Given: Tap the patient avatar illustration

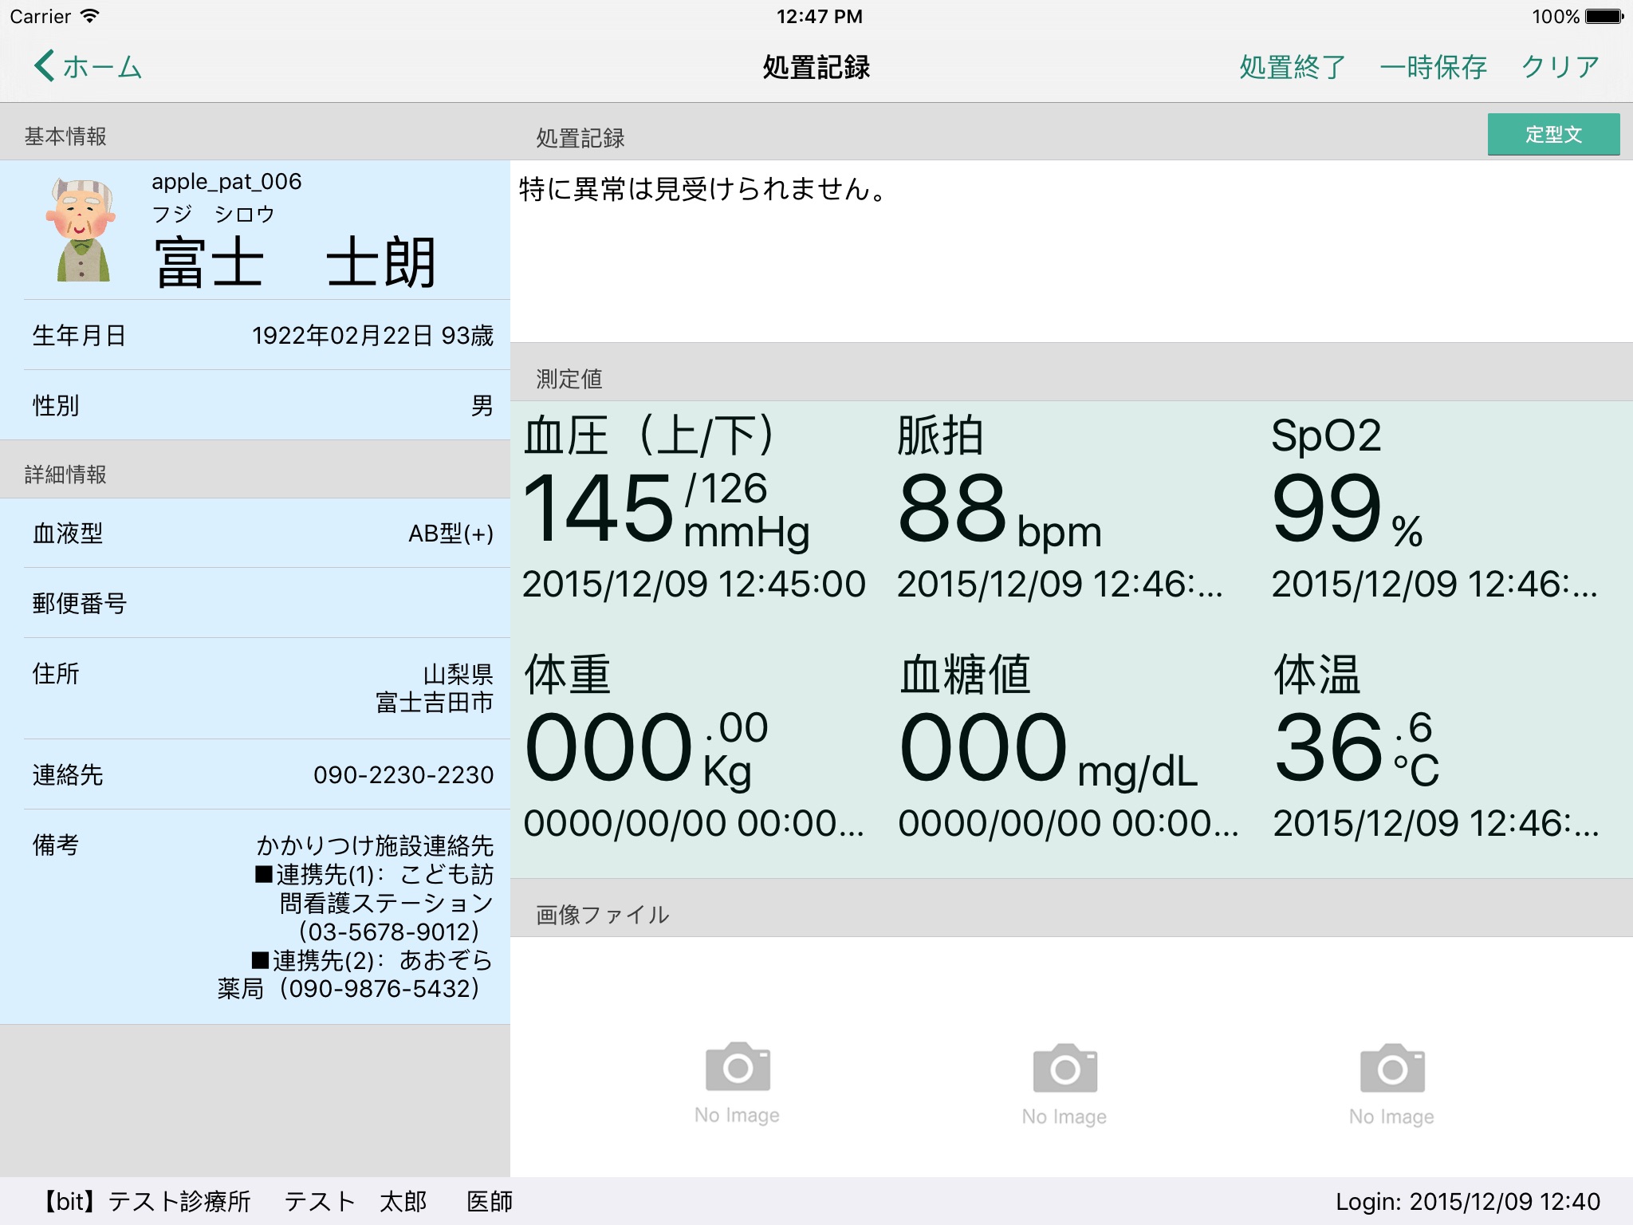Looking at the screenshot, I should pos(81,230).
